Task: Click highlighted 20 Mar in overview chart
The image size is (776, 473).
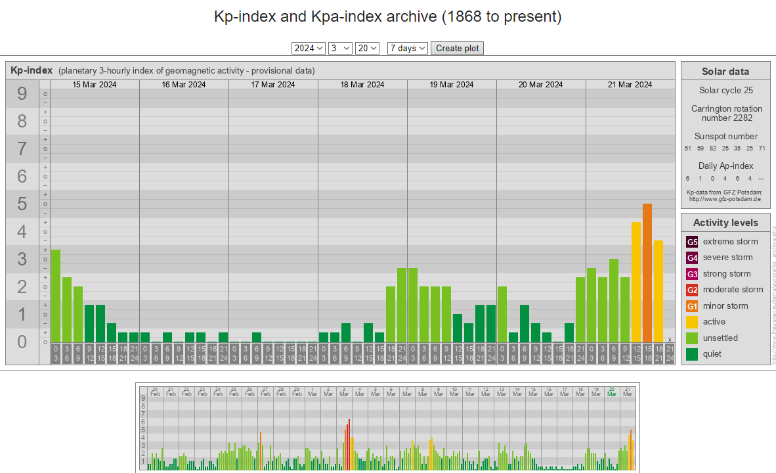Action: tap(612, 391)
